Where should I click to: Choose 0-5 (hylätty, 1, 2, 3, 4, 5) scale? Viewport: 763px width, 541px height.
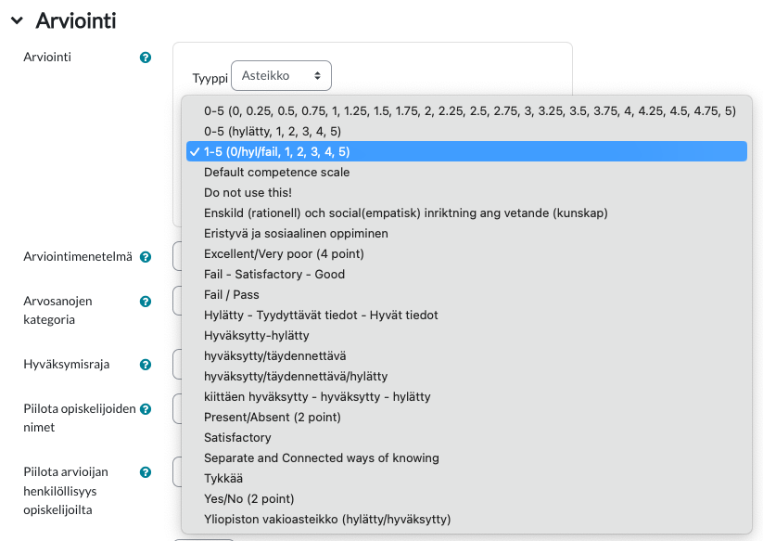pos(466,131)
